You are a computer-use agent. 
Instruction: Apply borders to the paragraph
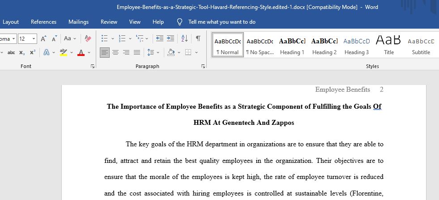tap(188, 52)
